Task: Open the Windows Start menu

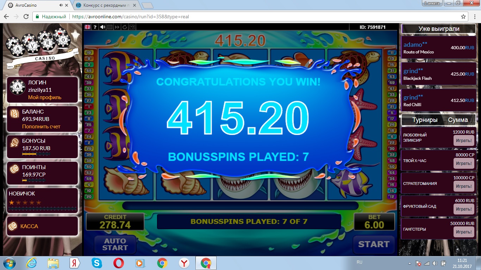Action: (x=9, y=263)
